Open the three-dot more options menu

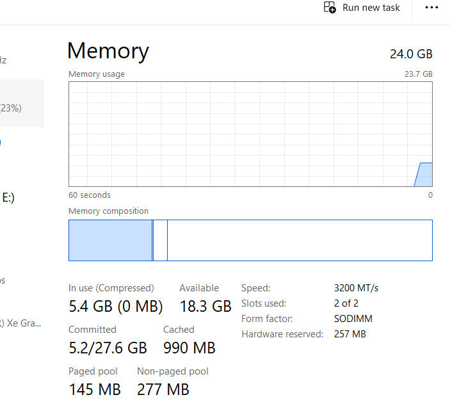point(432,8)
